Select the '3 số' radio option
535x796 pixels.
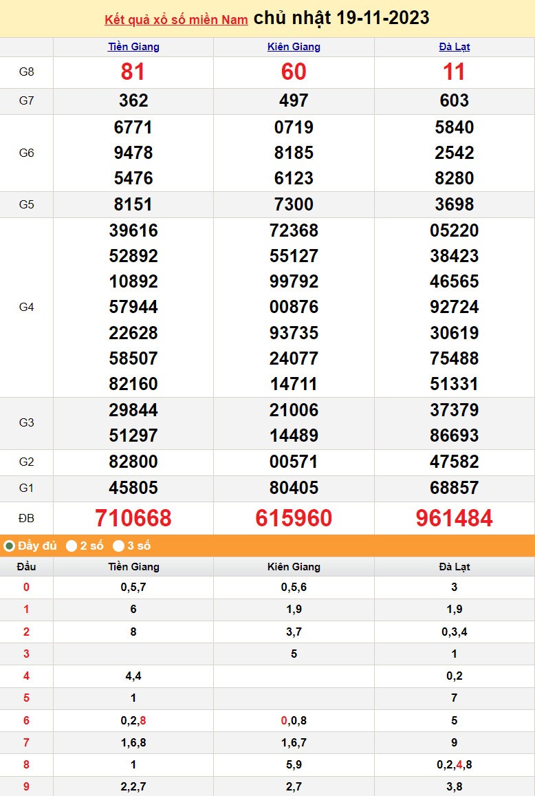(x=119, y=546)
